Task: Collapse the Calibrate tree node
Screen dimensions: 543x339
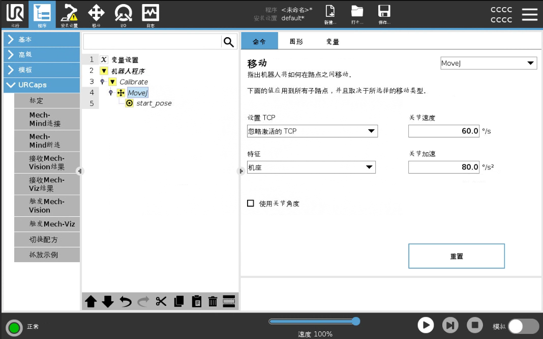Action: click(x=112, y=82)
